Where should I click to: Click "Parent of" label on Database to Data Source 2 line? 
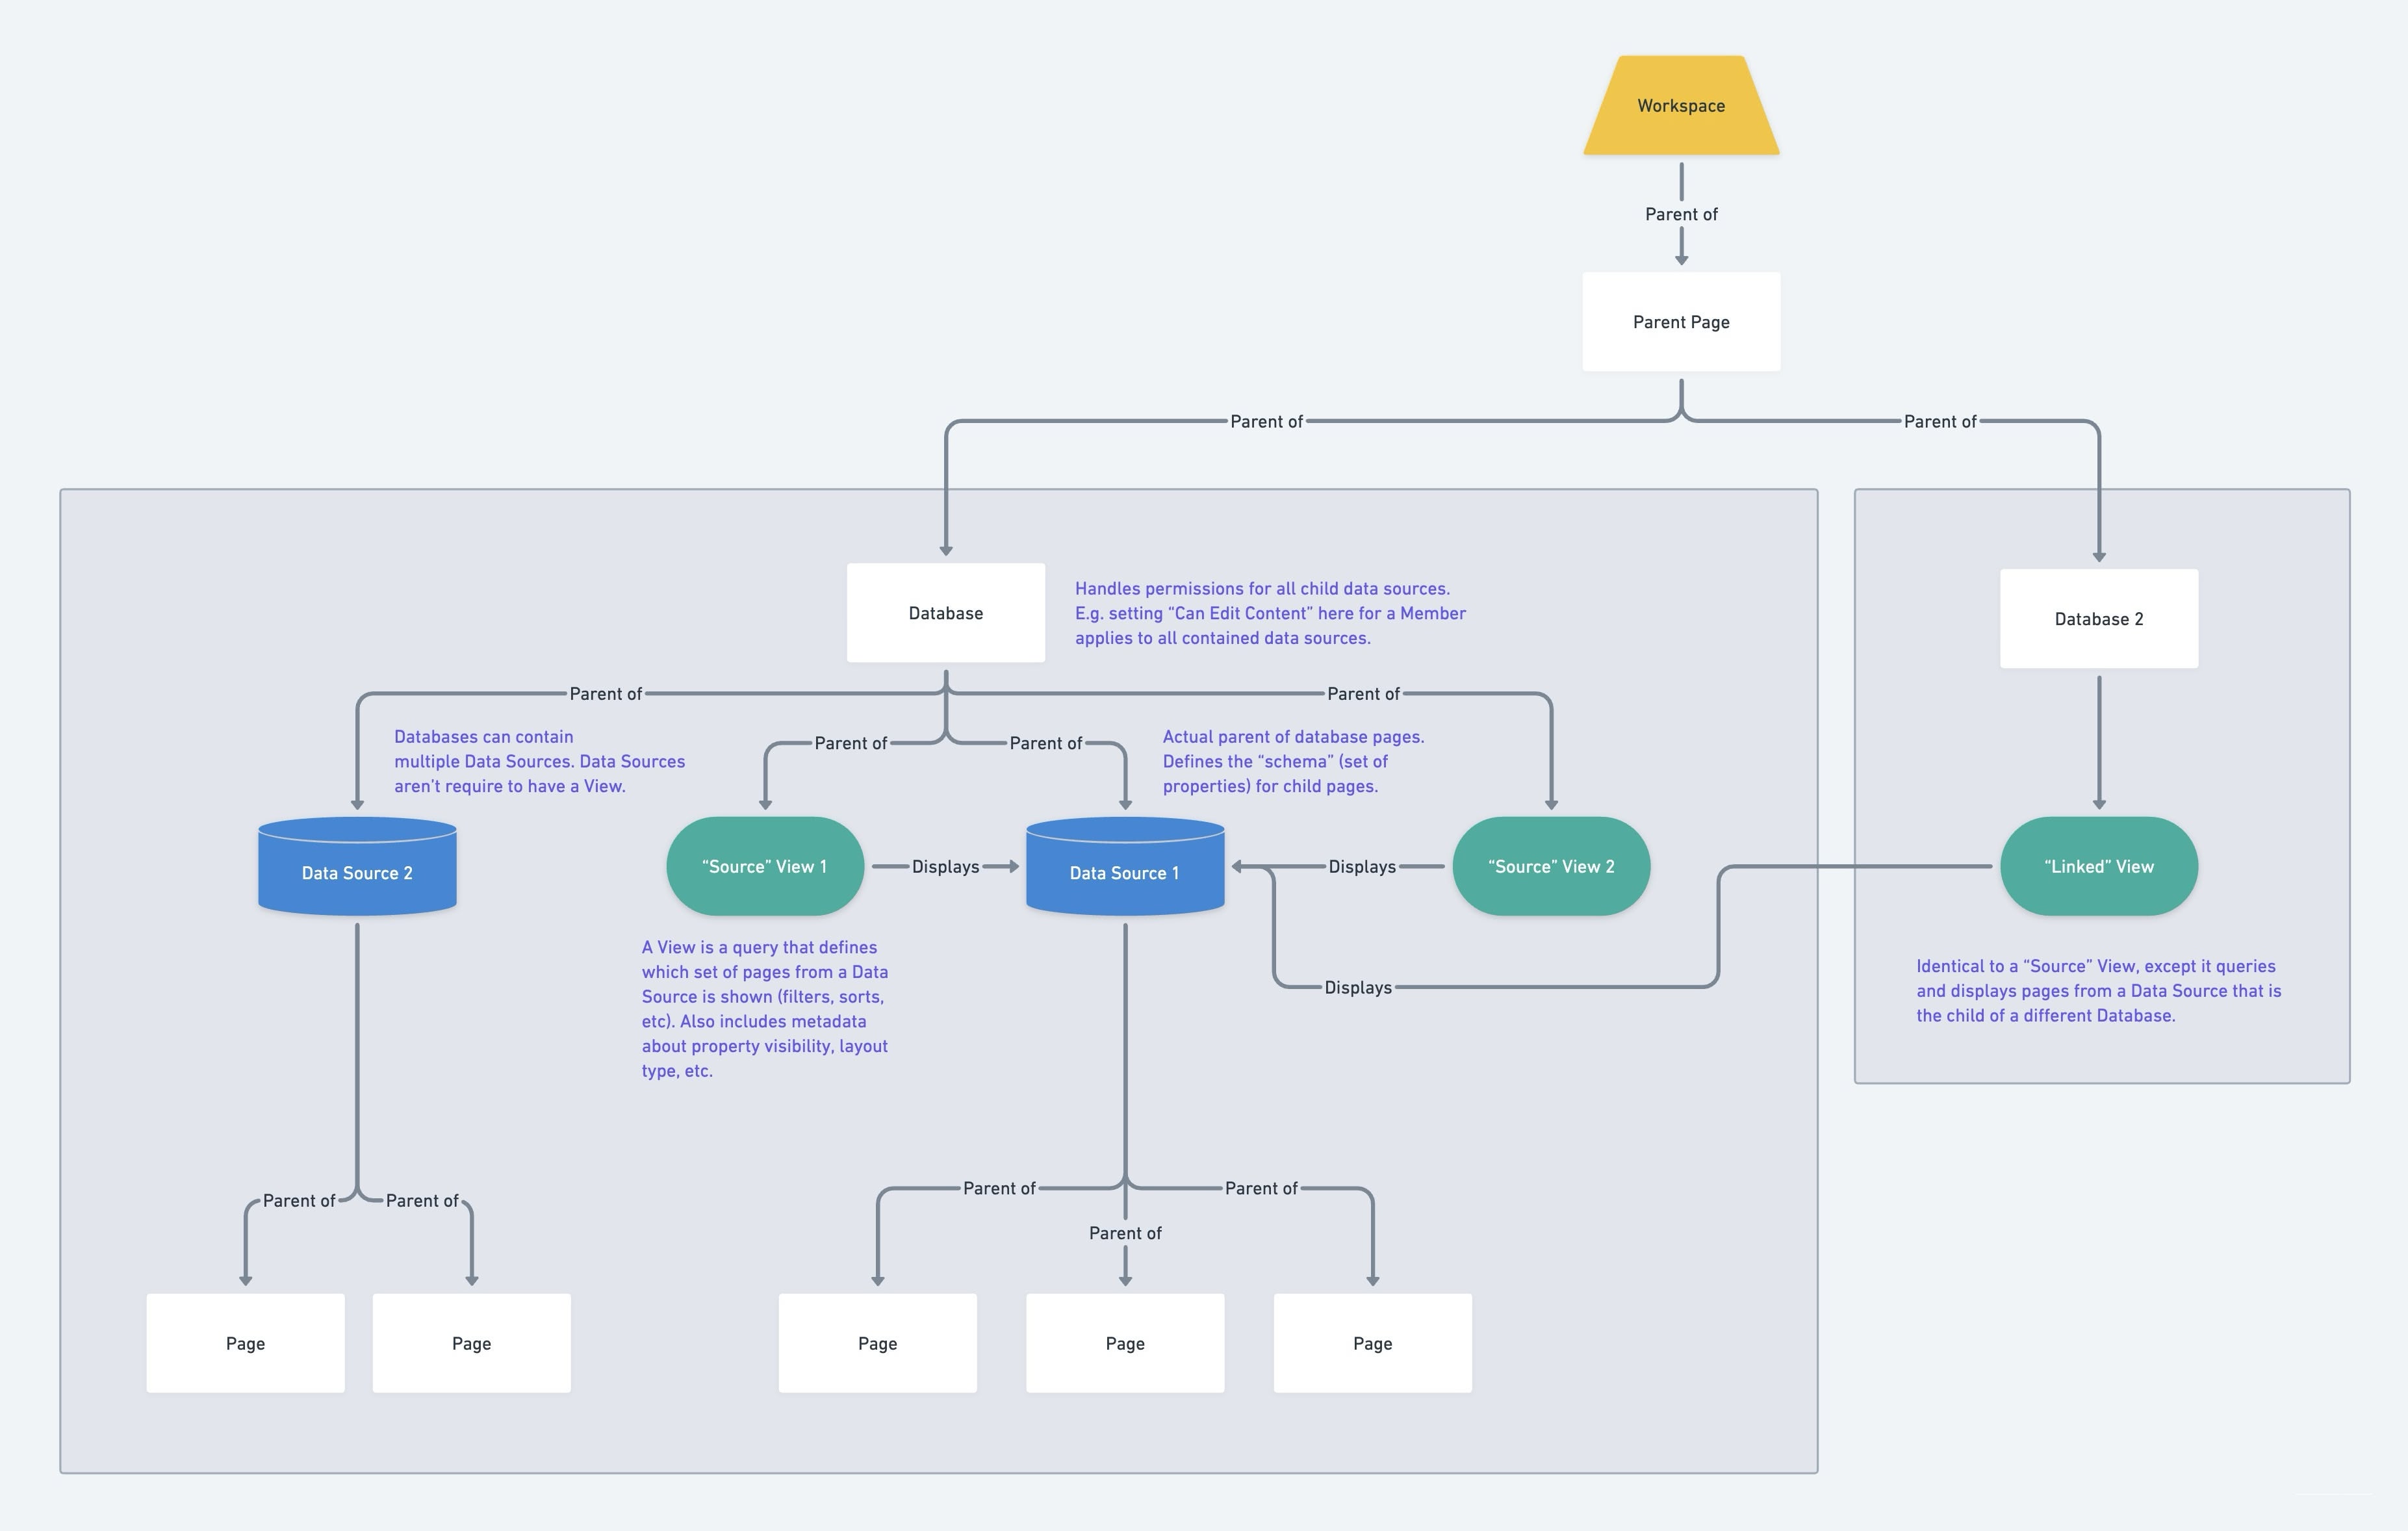[x=606, y=693]
